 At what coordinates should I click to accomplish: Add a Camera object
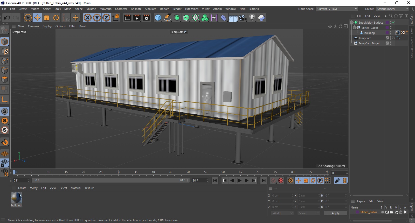(243, 18)
